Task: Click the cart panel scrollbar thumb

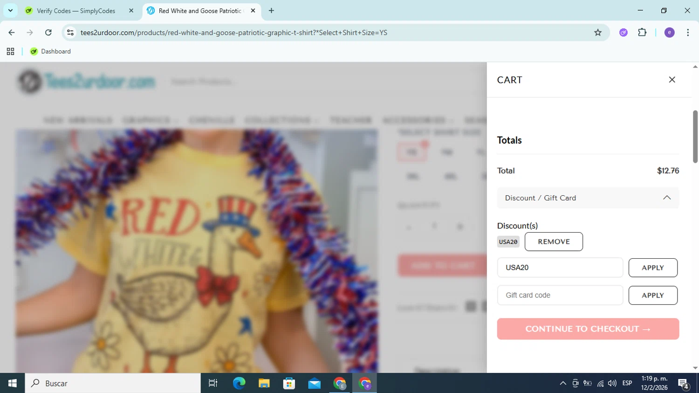Action: [695, 137]
